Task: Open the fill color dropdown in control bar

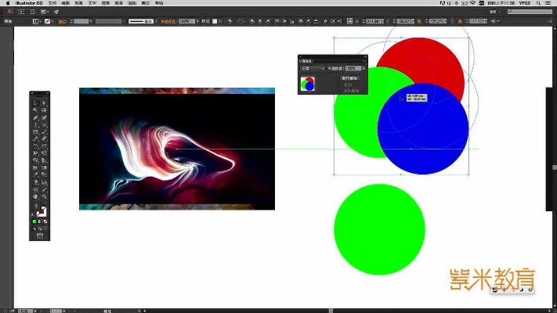Action: pyautogui.click(x=41, y=21)
